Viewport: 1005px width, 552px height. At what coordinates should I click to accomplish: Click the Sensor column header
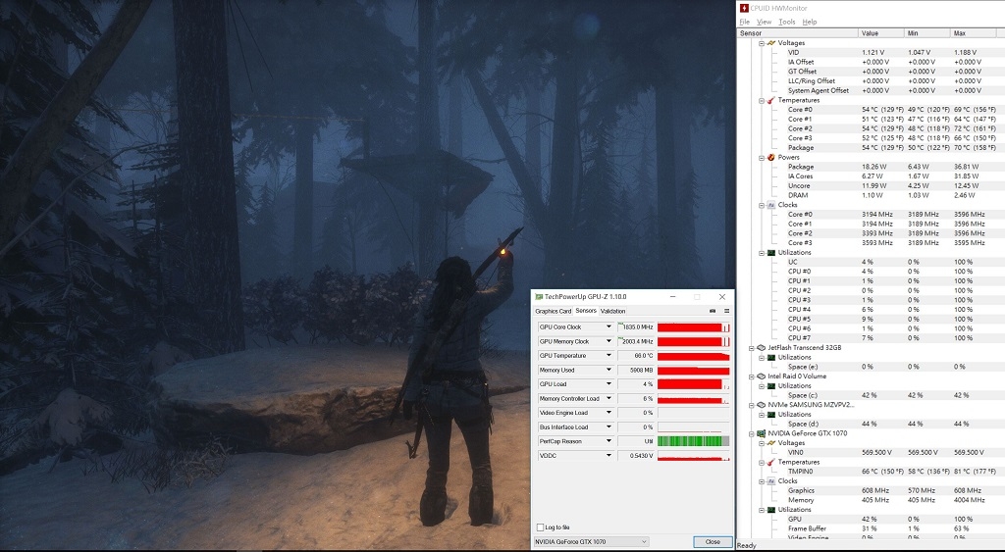798,33
